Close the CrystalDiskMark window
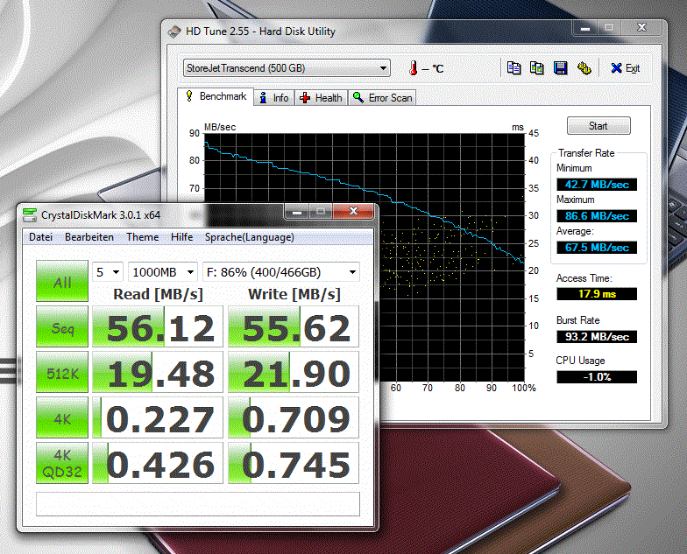687x554 pixels. click(353, 212)
